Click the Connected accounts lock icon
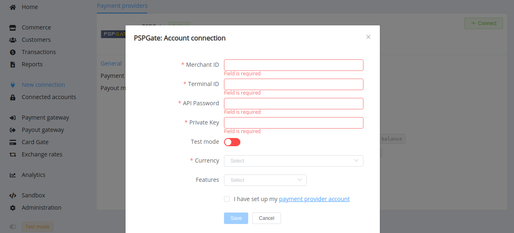514x233 pixels. (13, 97)
